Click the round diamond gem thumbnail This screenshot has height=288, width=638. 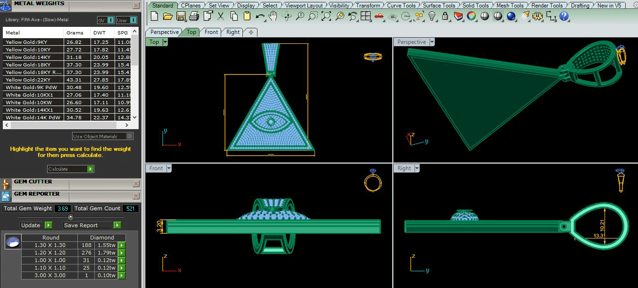click(13, 242)
